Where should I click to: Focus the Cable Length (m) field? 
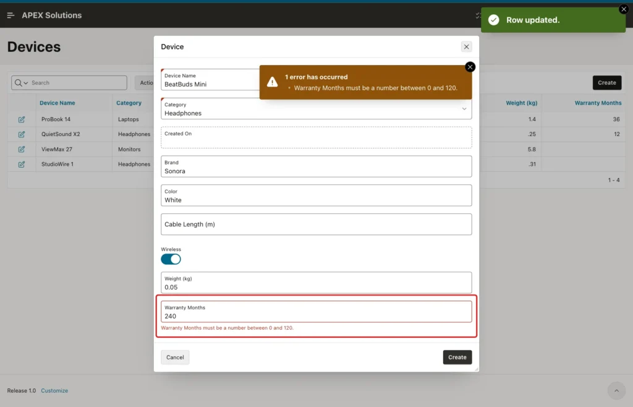(316, 225)
